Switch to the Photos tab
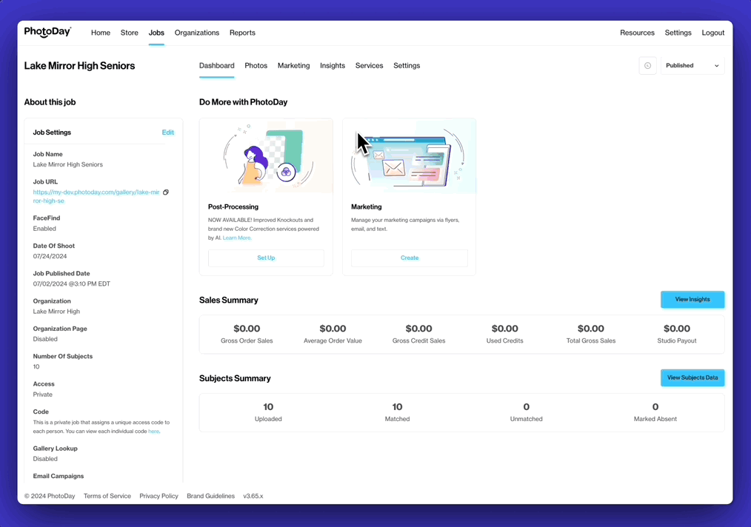Image resolution: width=751 pixels, height=527 pixels. [256, 66]
